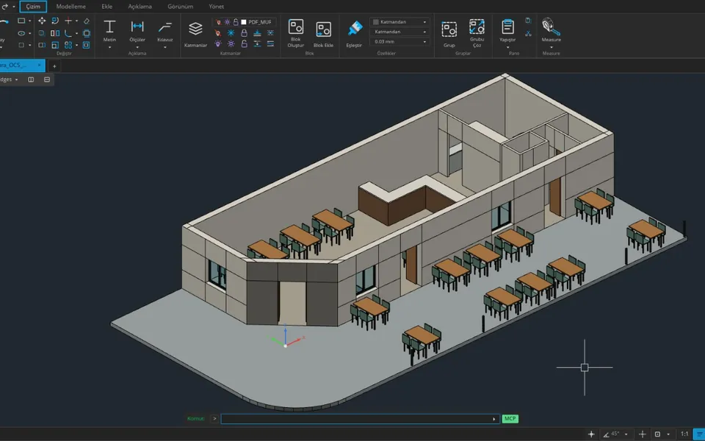This screenshot has width=705, height=441.
Task: Click the 1:1 scale status button
Action: 684,434
